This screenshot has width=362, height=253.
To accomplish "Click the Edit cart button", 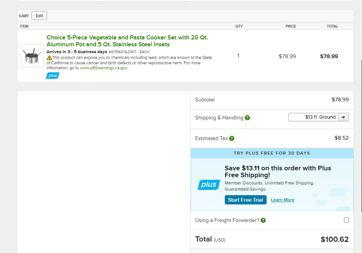I will click(39, 16).
